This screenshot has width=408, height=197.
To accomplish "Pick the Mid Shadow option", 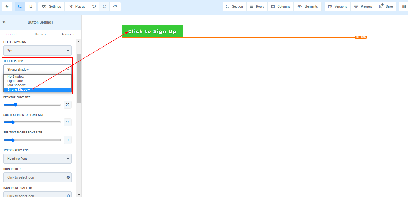I will coord(16,85).
